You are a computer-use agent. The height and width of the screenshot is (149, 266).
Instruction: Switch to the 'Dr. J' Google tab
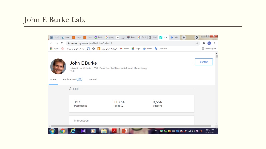tap(142, 38)
